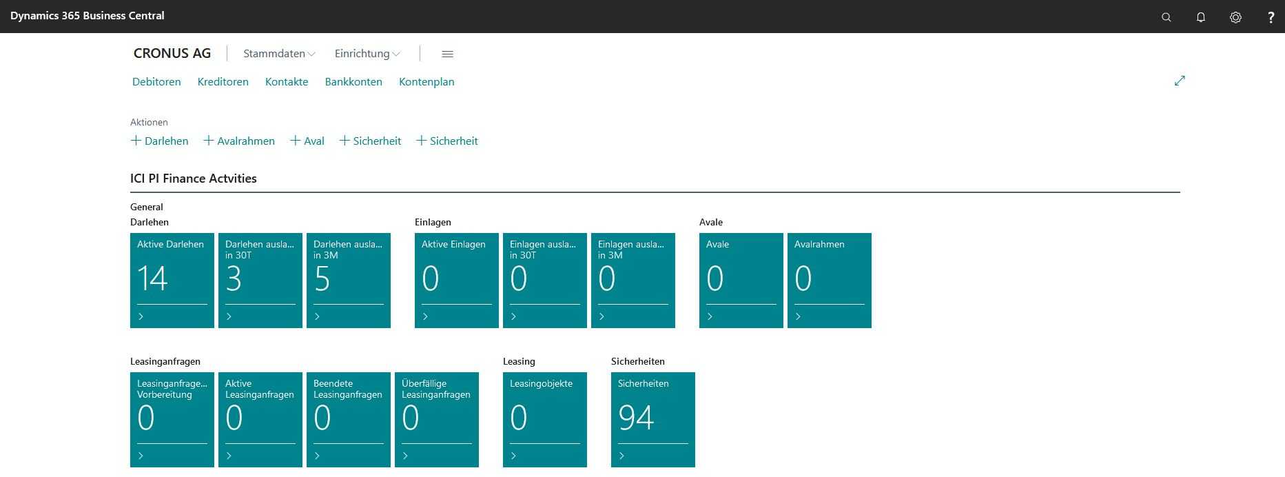Open the Leasingobjekte tile

(544, 418)
